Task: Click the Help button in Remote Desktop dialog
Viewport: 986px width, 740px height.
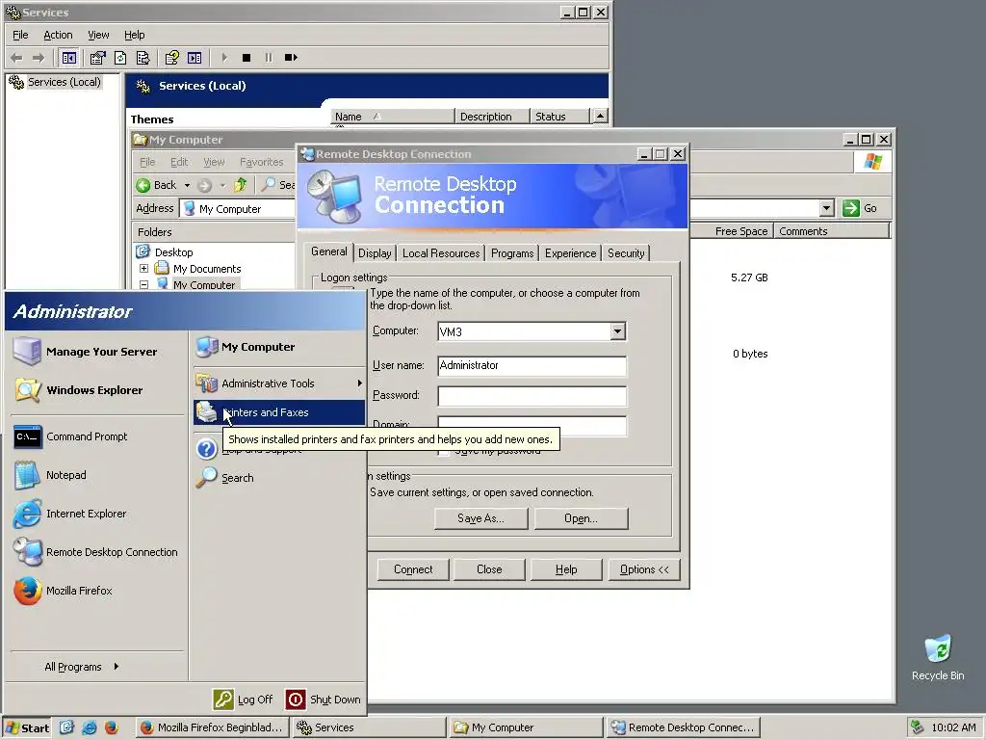Action: [566, 569]
